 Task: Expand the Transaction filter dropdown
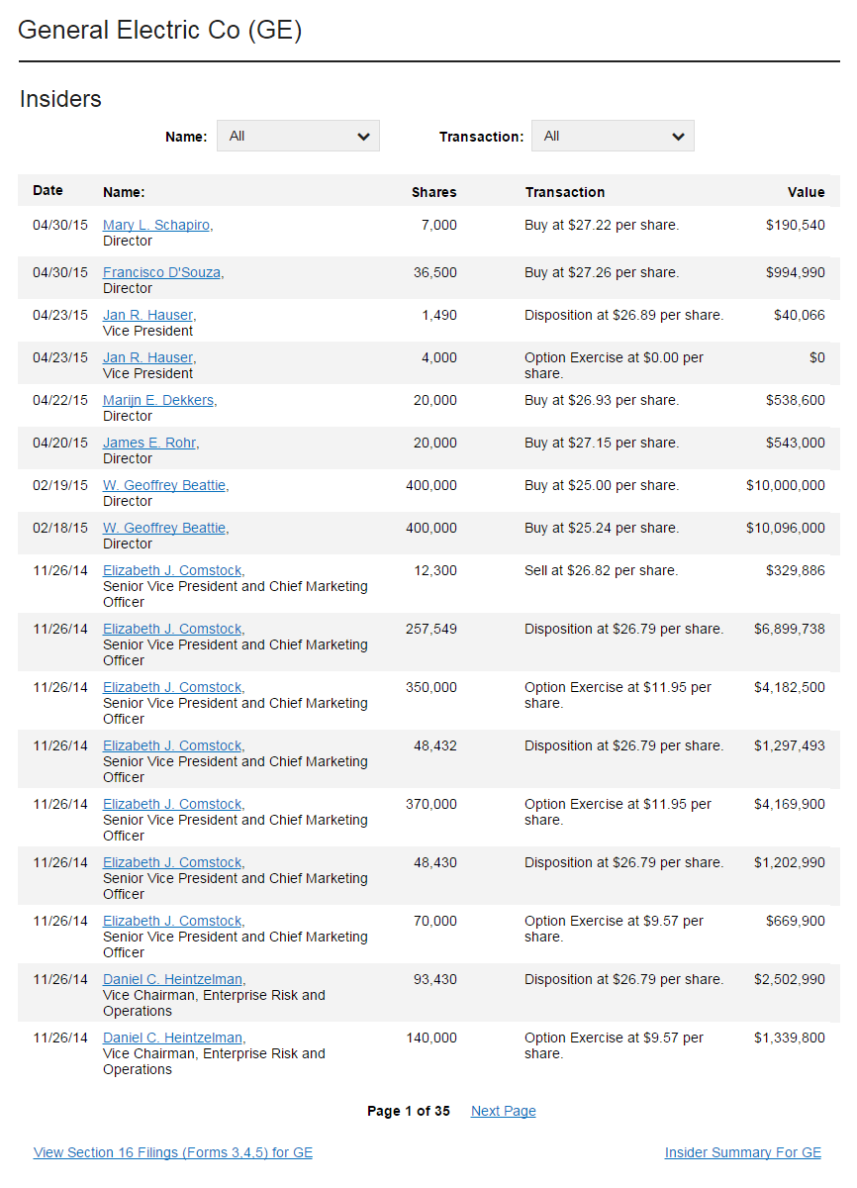click(613, 137)
